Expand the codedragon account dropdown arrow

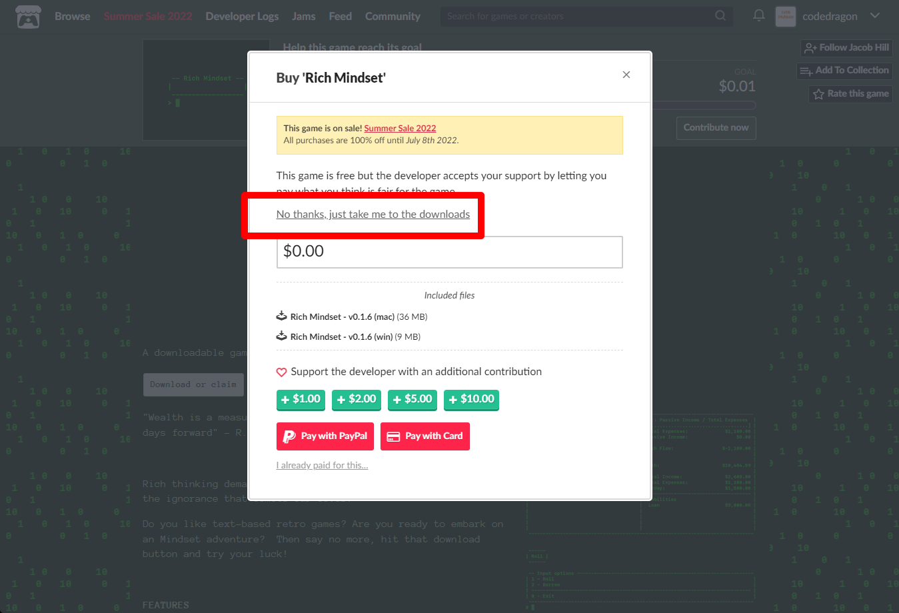click(x=875, y=15)
